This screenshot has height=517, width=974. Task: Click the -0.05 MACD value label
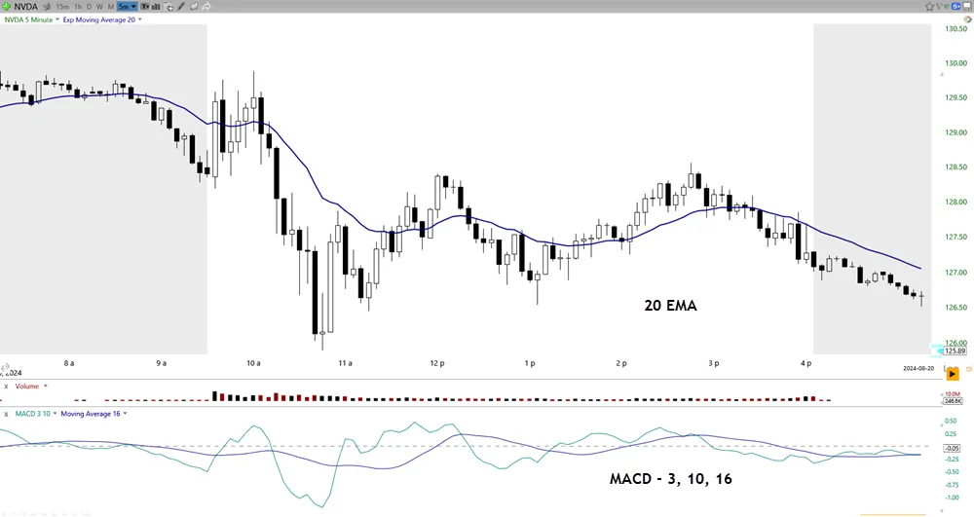click(x=952, y=448)
